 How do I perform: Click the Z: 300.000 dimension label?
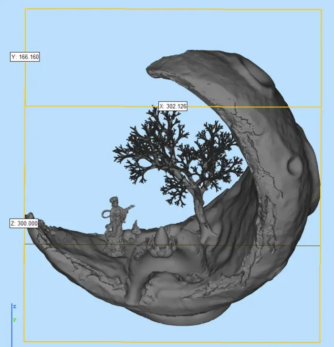click(24, 223)
